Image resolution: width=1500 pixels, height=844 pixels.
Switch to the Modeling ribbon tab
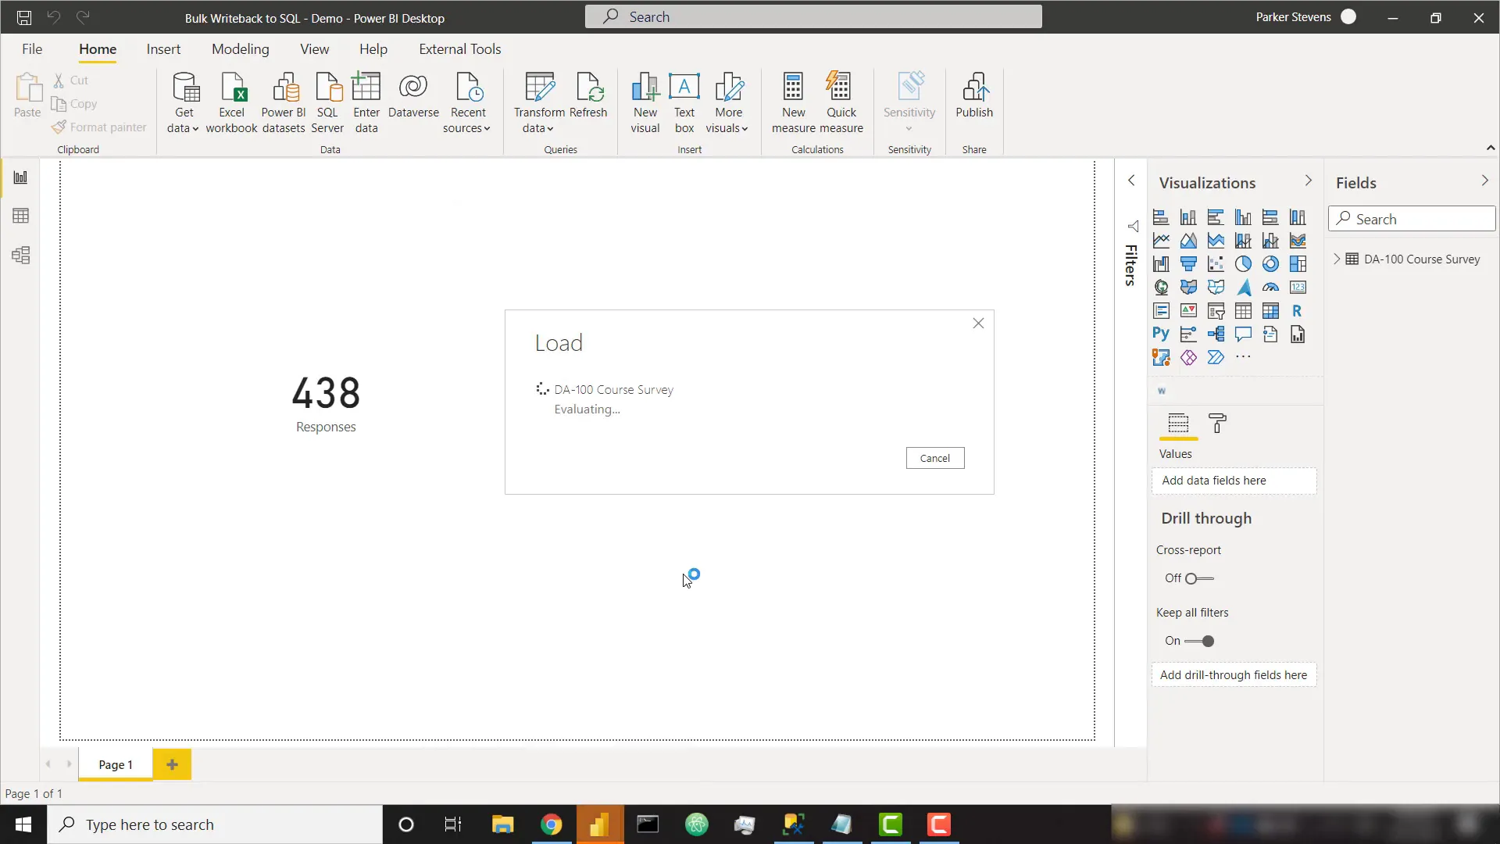coord(240,49)
